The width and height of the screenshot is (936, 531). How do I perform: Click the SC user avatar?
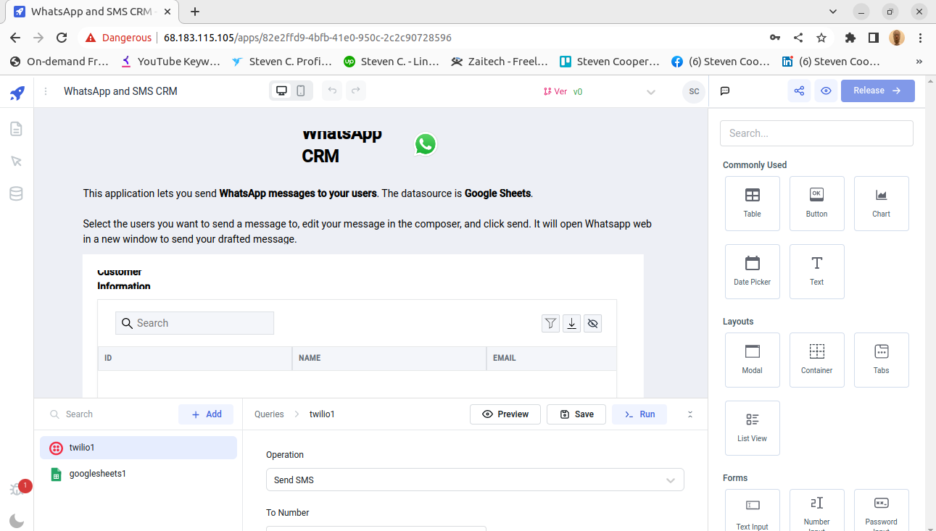click(x=694, y=91)
